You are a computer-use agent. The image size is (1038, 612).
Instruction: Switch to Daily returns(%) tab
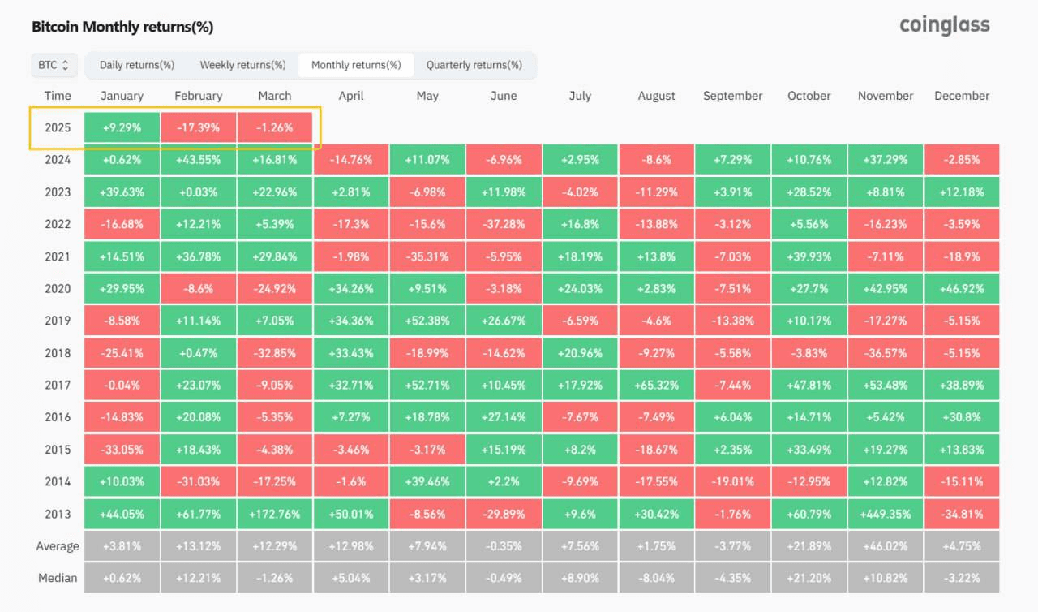point(137,65)
